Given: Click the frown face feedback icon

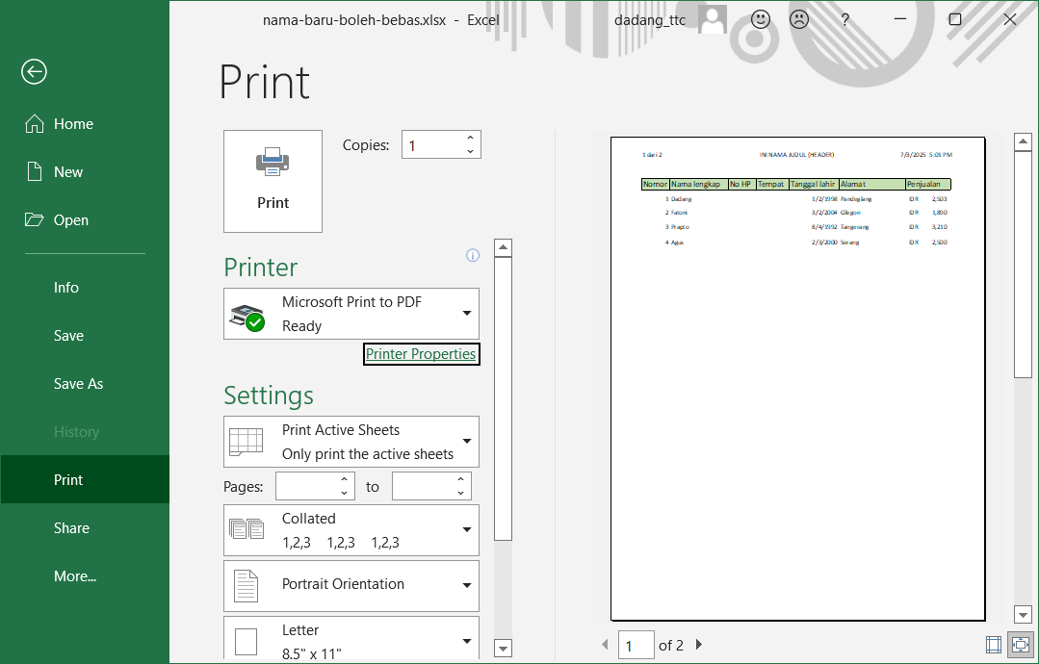Looking at the screenshot, I should coord(799,19).
